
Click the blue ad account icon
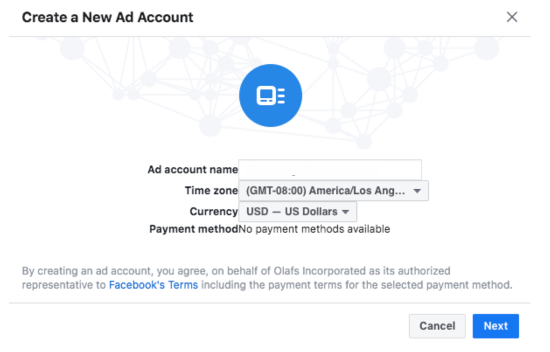[271, 95]
